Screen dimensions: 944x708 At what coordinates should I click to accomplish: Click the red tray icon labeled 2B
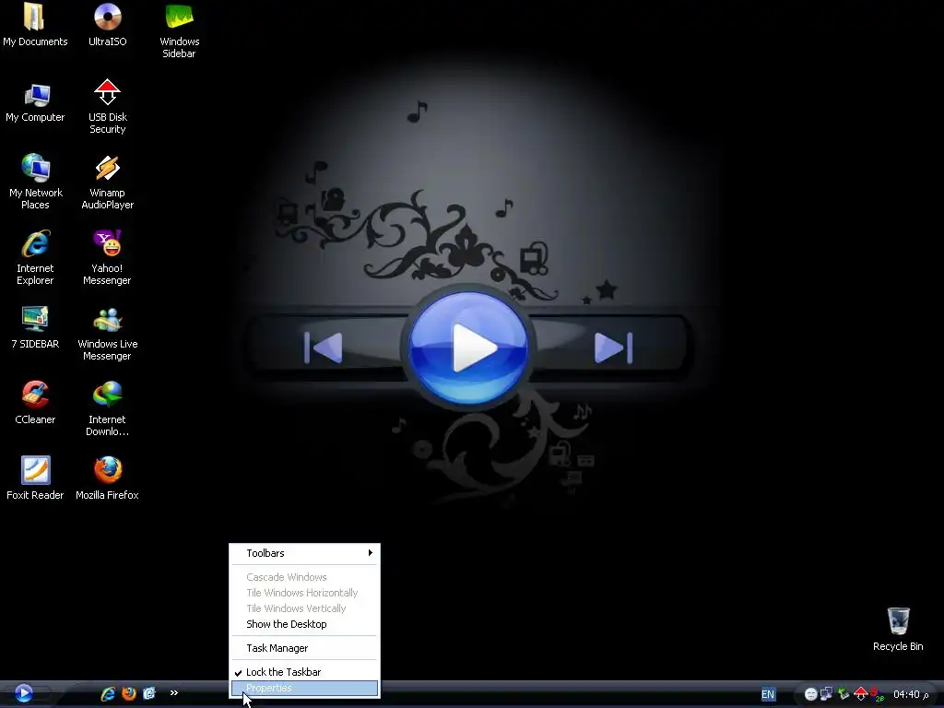tap(878, 695)
